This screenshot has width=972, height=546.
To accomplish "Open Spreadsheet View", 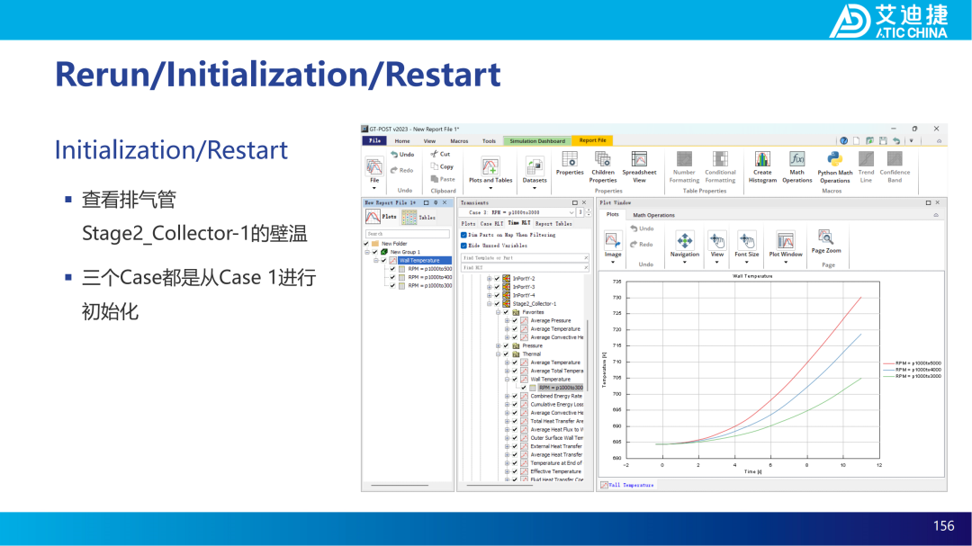I will pos(639,166).
